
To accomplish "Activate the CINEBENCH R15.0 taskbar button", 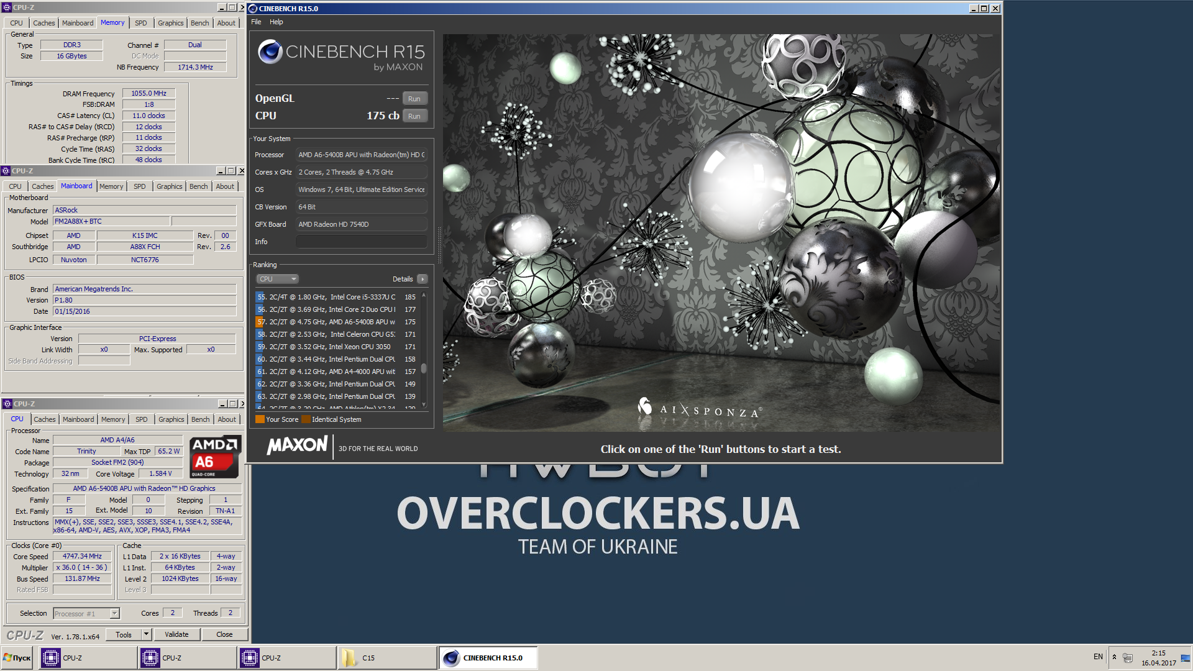I will (x=488, y=658).
